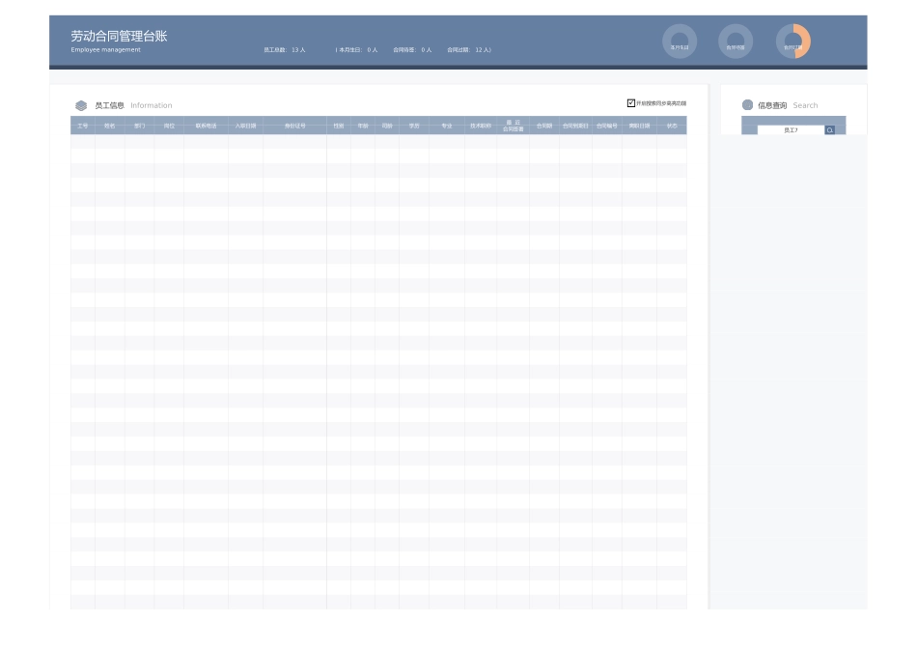Select the 学历 column header

(x=414, y=126)
